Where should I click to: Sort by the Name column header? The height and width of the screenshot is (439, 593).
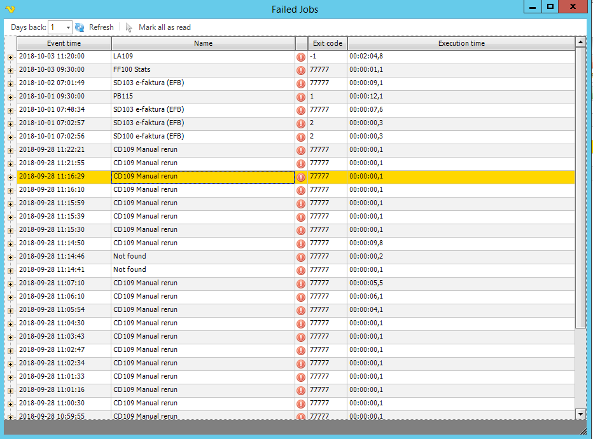(203, 43)
